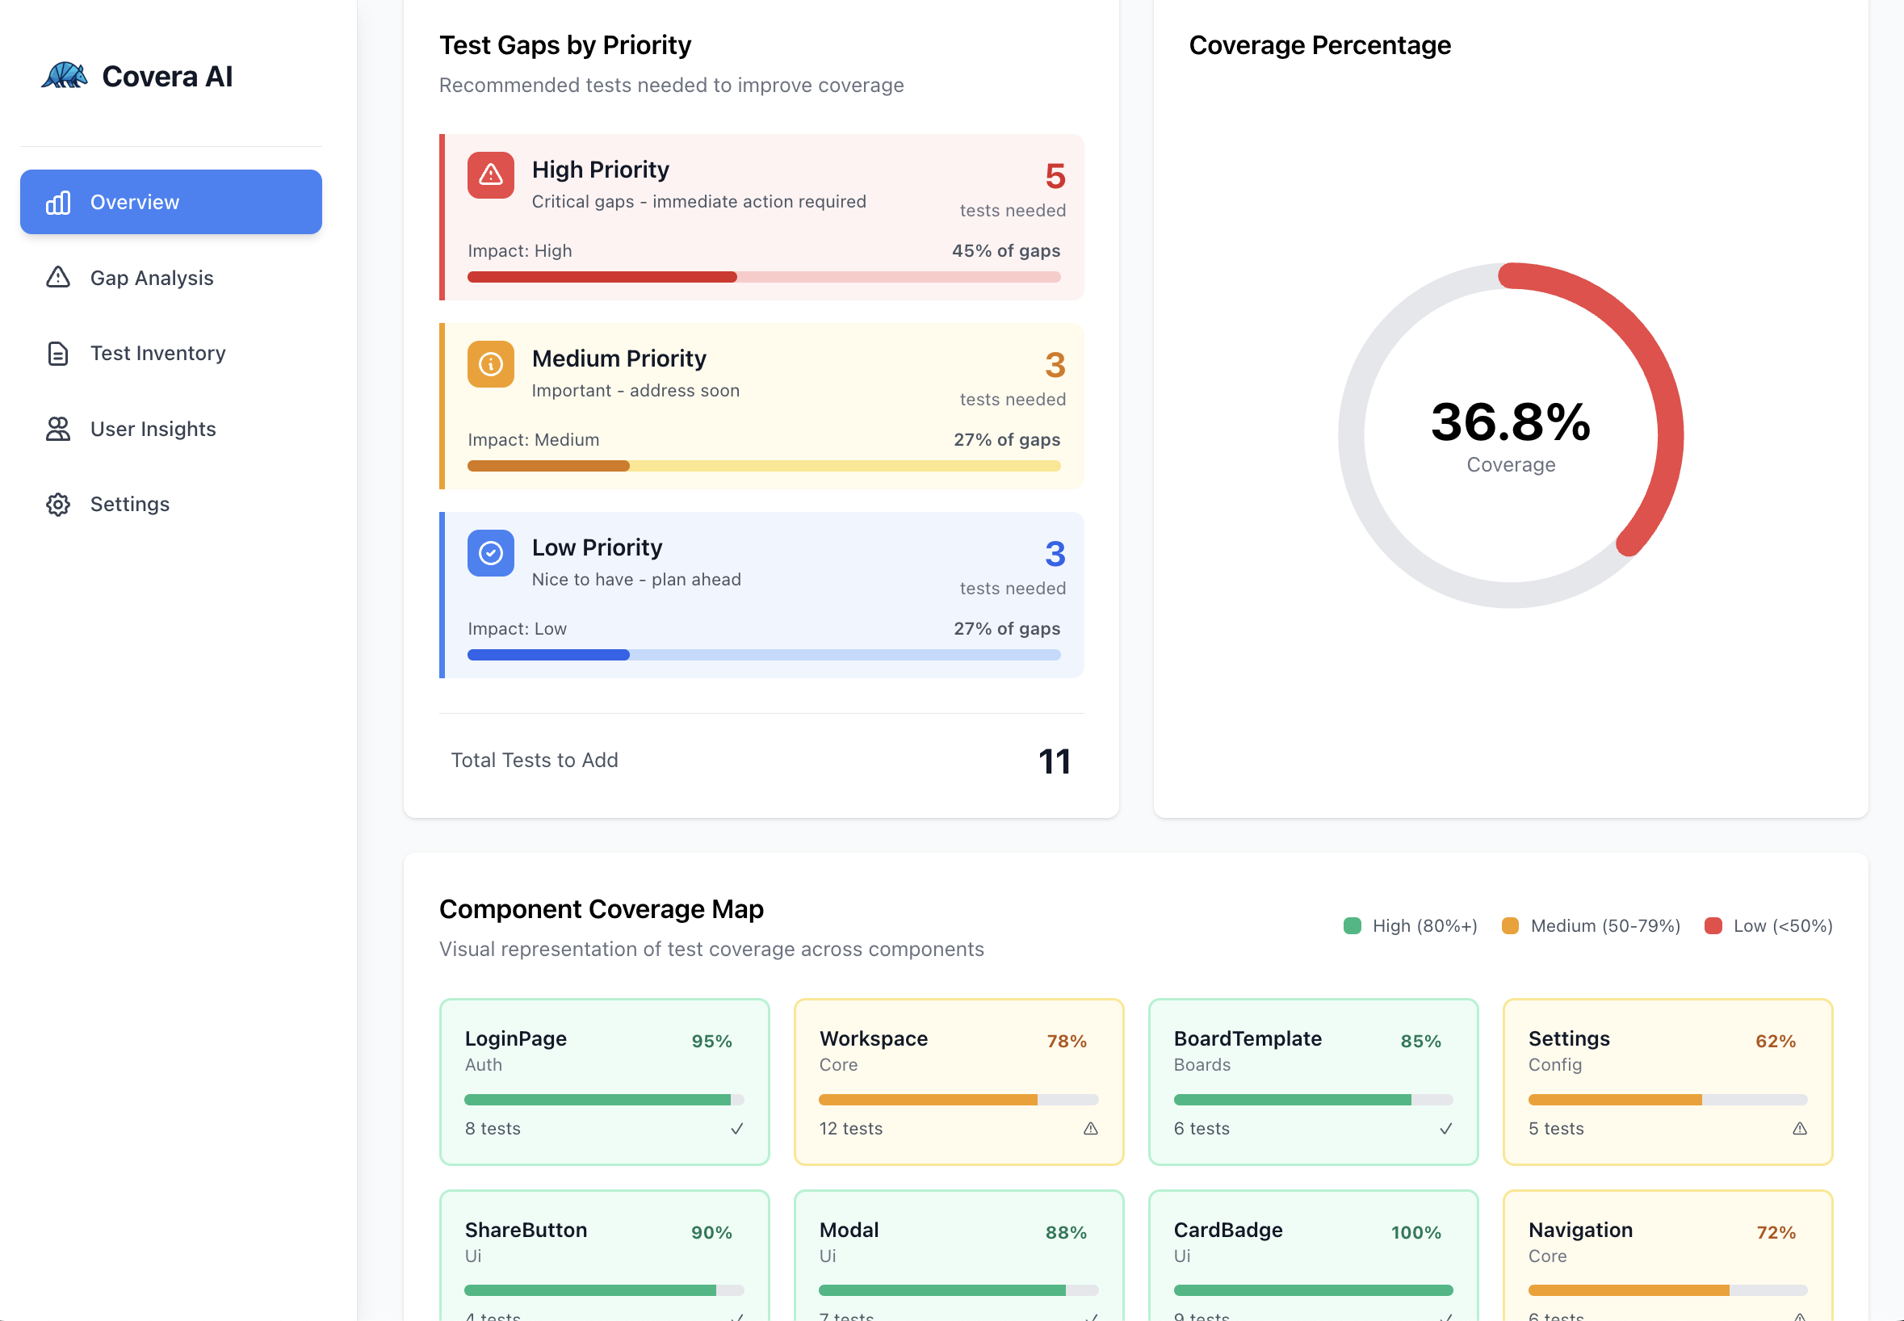Screen dimensions: 1904x1321
Task: Click the Low (<50%) legend dot
Action: tap(1714, 925)
